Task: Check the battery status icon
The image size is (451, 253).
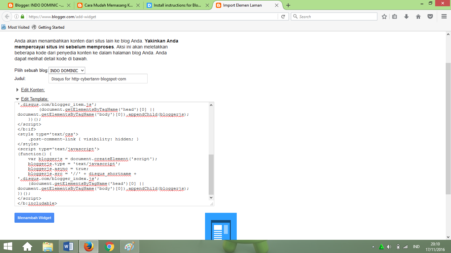Action: (x=398, y=247)
